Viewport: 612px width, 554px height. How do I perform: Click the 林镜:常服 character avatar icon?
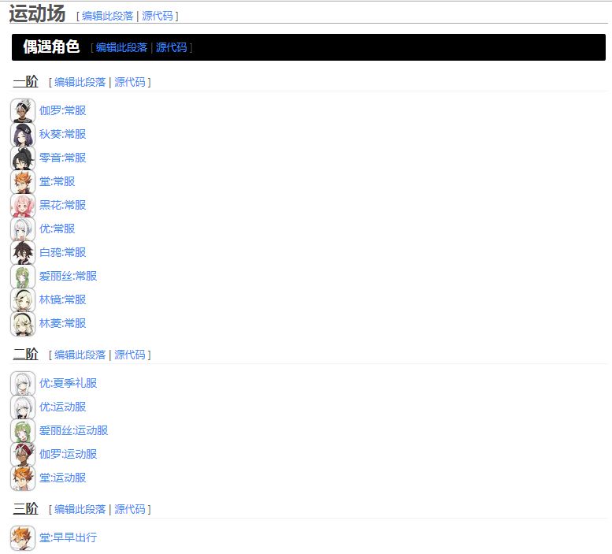pos(23,299)
